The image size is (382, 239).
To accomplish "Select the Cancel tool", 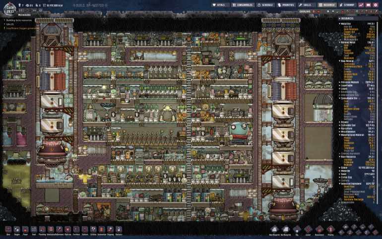I will coord(308,230).
